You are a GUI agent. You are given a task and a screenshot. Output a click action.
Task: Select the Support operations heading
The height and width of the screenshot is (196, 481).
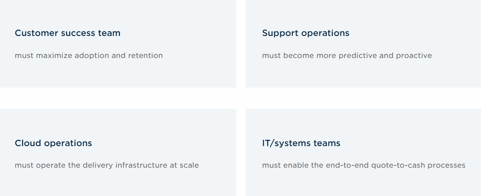305,33
